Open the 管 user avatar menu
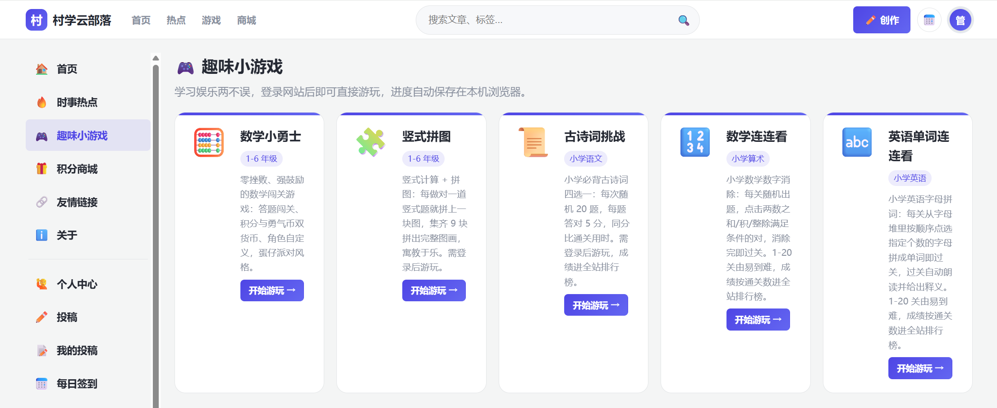Image resolution: width=997 pixels, height=408 pixels. click(x=960, y=20)
